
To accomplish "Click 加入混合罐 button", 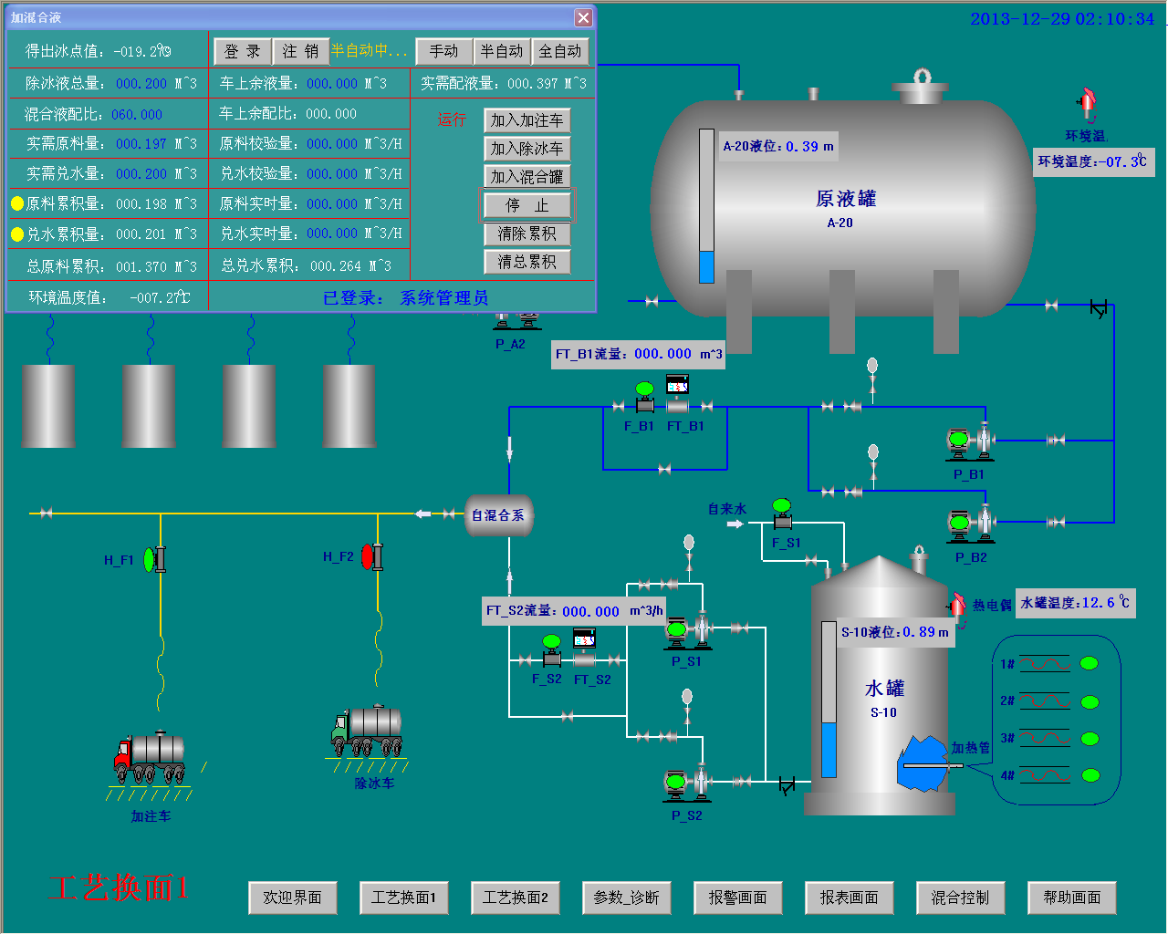I will coord(527,177).
